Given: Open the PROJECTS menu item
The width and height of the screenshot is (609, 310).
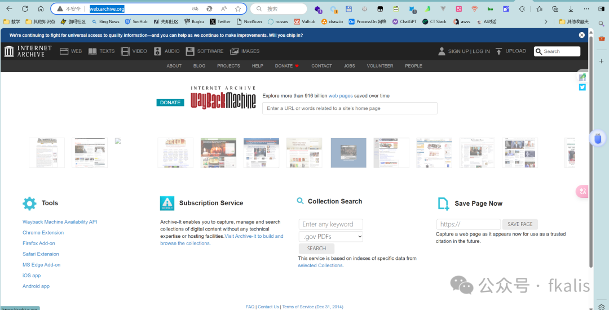Looking at the screenshot, I should pyautogui.click(x=228, y=66).
